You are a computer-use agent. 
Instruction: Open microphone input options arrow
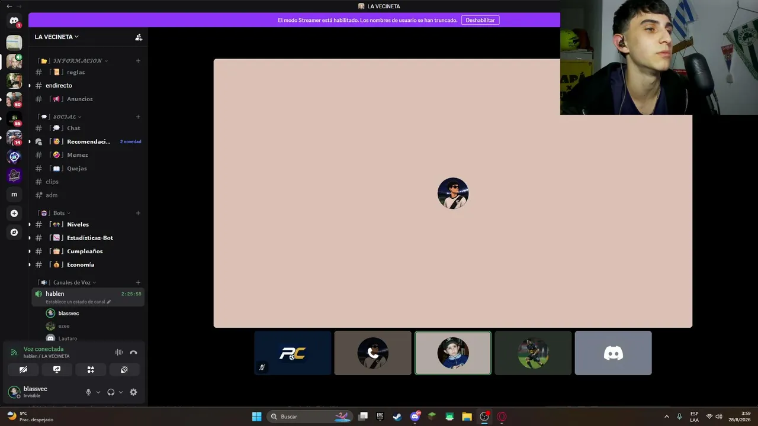[x=98, y=392]
